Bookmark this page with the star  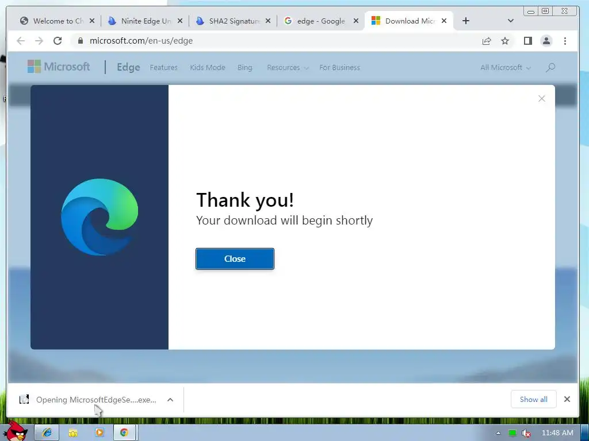click(x=505, y=41)
